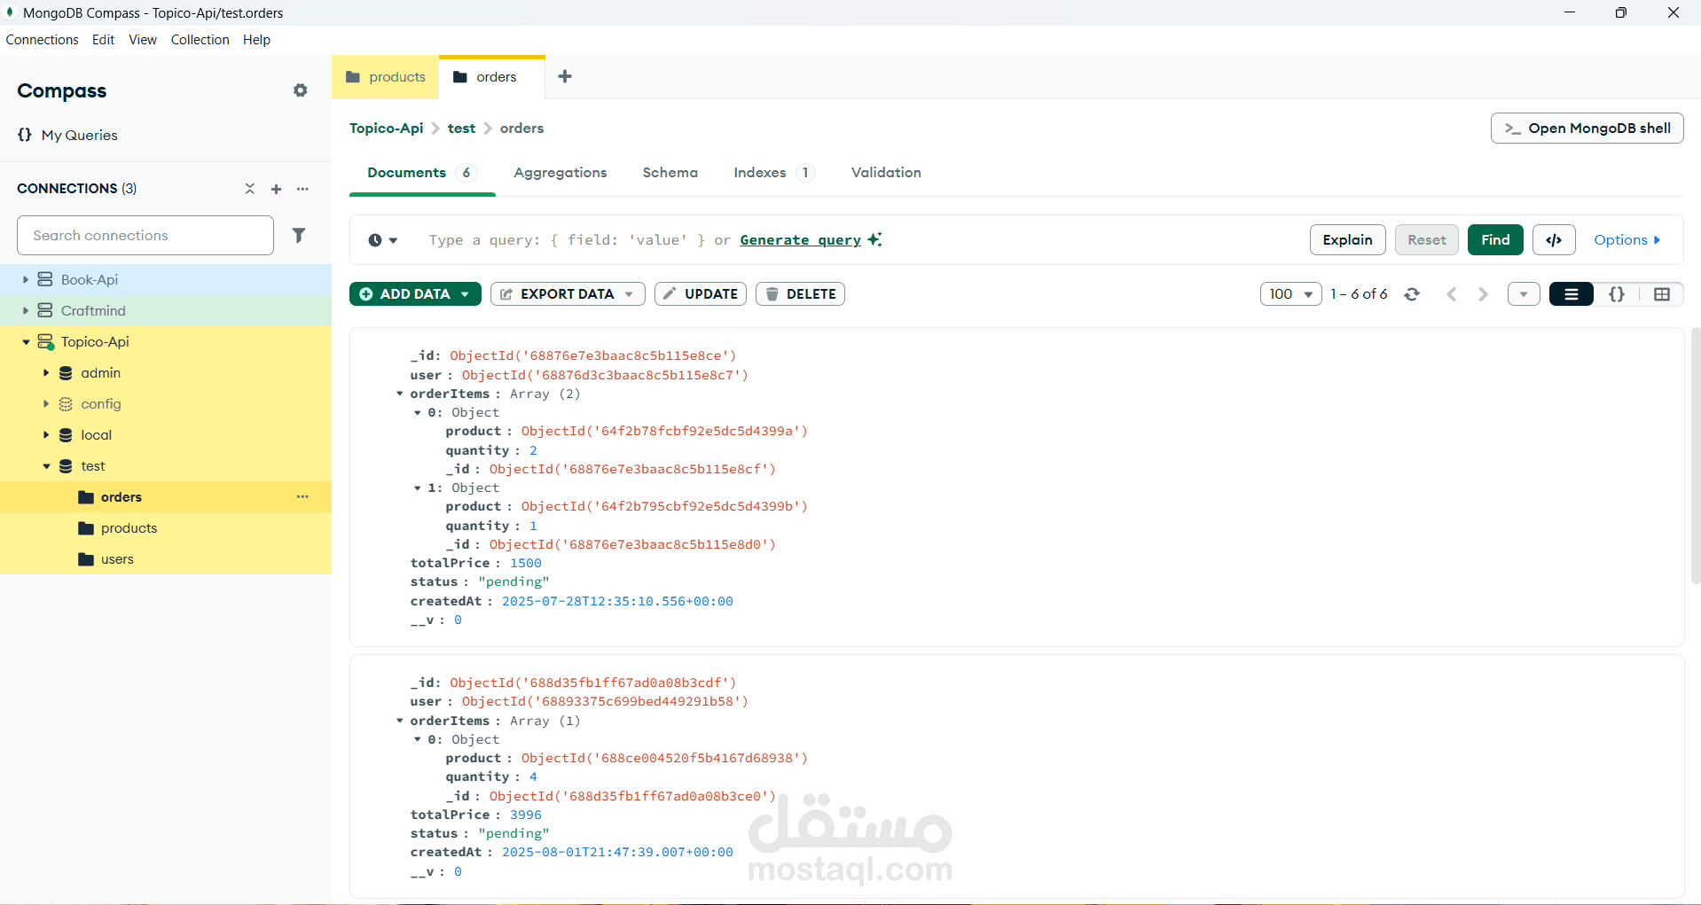Open the new tab plus button
1701x905 pixels.
[x=565, y=76]
